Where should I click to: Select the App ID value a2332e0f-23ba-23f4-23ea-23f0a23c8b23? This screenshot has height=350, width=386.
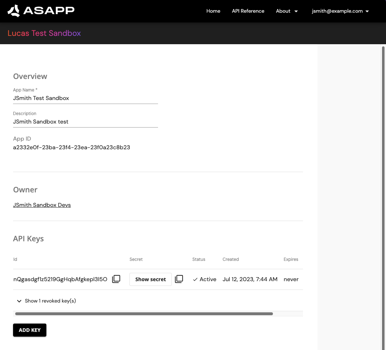click(x=71, y=147)
